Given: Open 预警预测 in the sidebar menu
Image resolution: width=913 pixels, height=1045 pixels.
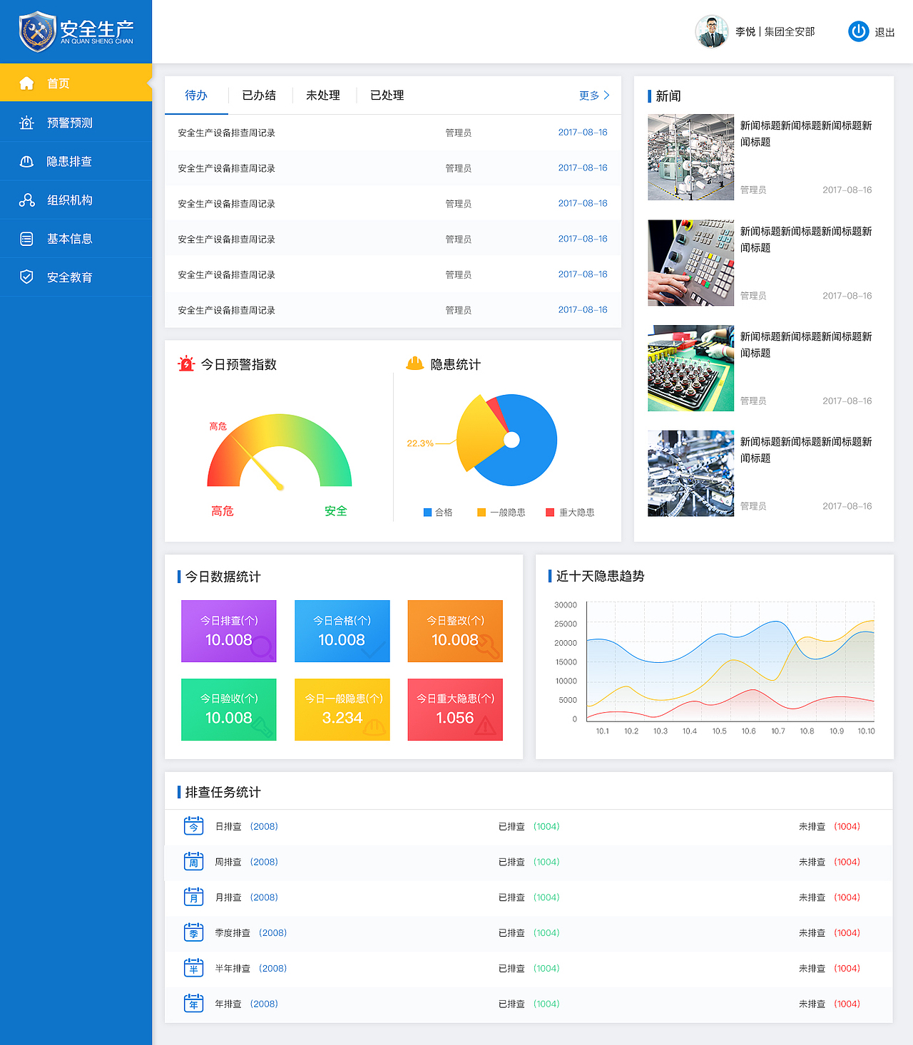Looking at the screenshot, I should point(76,123).
